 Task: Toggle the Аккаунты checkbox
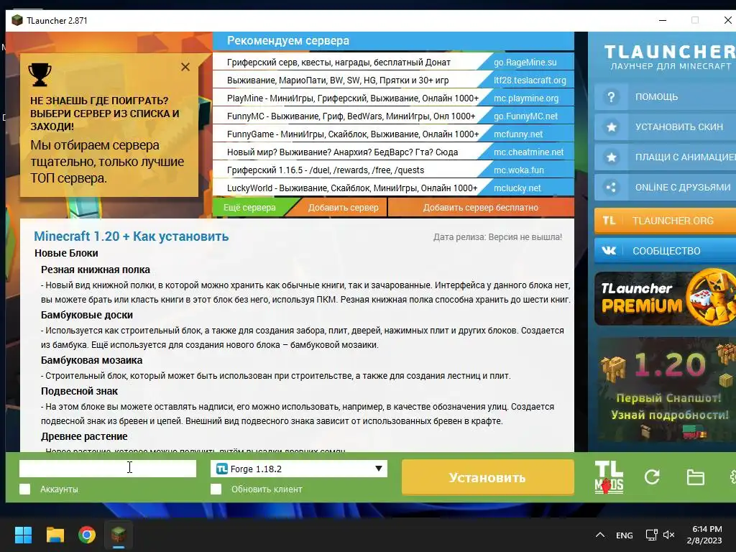(25, 489)
